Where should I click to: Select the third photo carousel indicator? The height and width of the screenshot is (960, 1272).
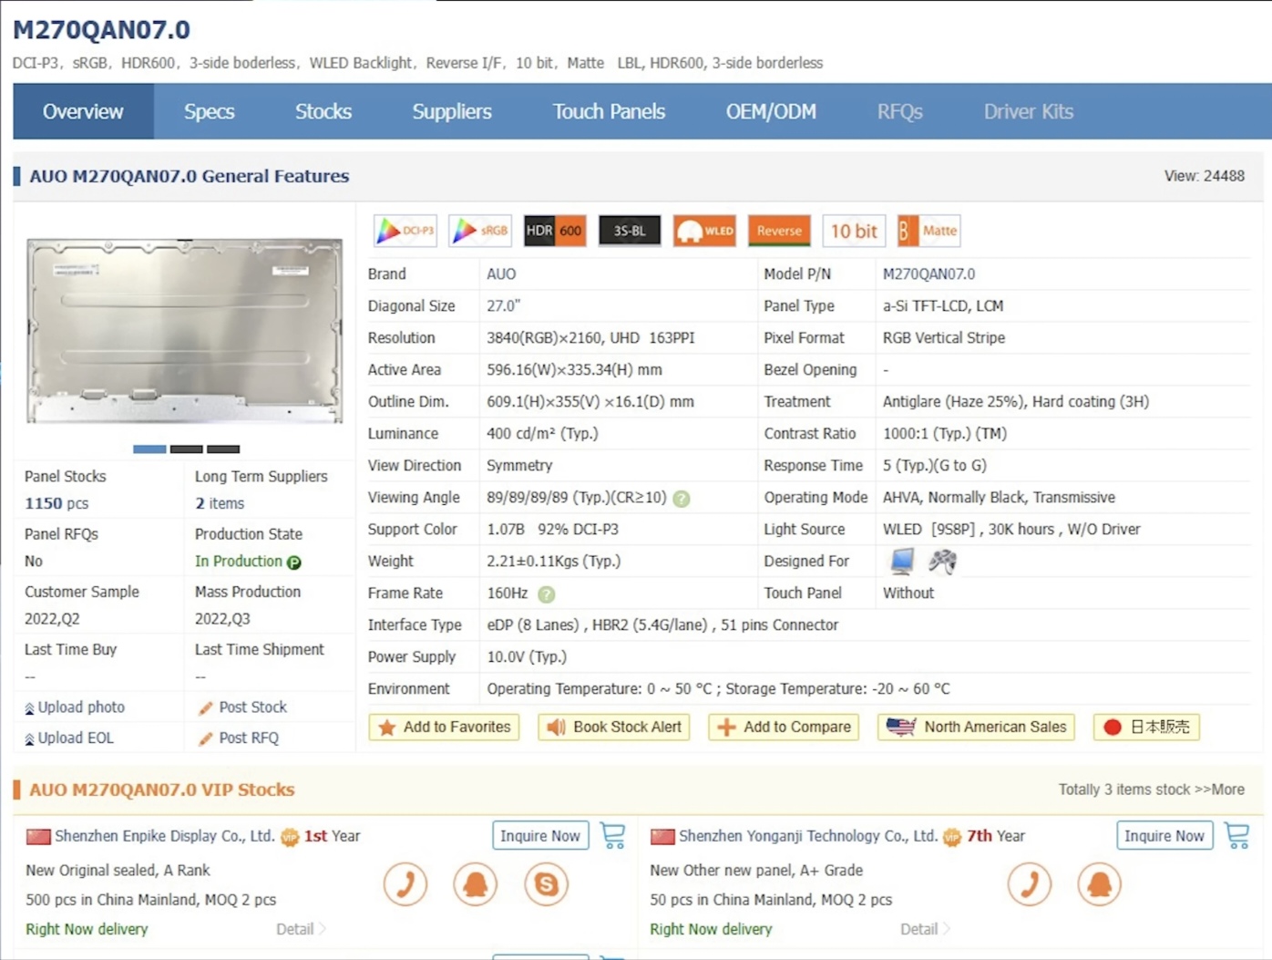[x=223, y=449]
